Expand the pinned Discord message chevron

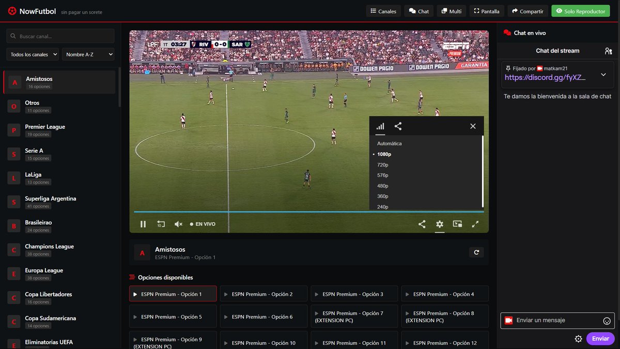(x=603, y=74)
